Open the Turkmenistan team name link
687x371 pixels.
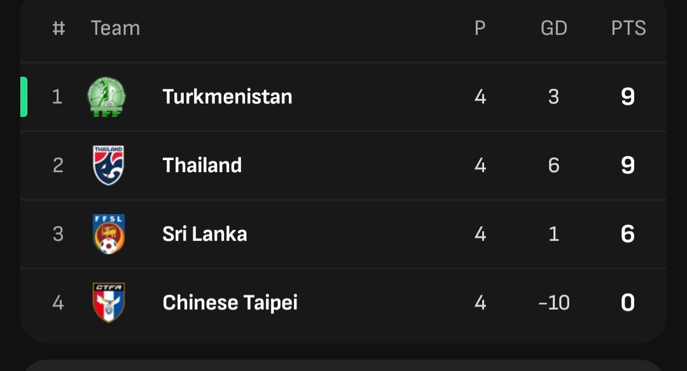pos(227,97)
